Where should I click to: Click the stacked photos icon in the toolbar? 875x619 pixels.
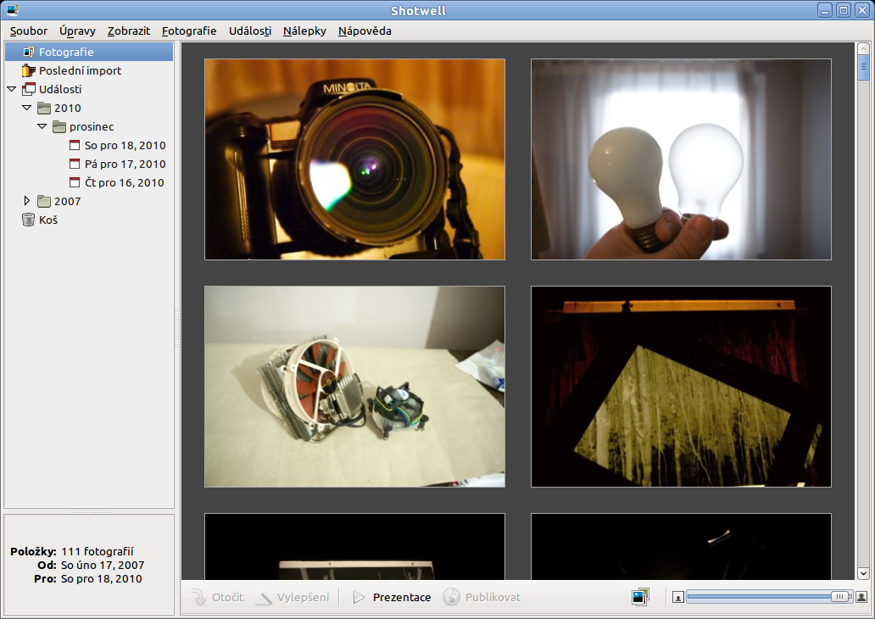[641, 597]
